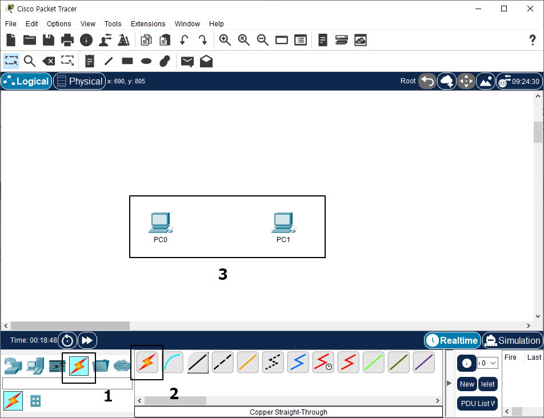
Task: Click the Power Cycle Devices button
Action: [x=67, y=340]
